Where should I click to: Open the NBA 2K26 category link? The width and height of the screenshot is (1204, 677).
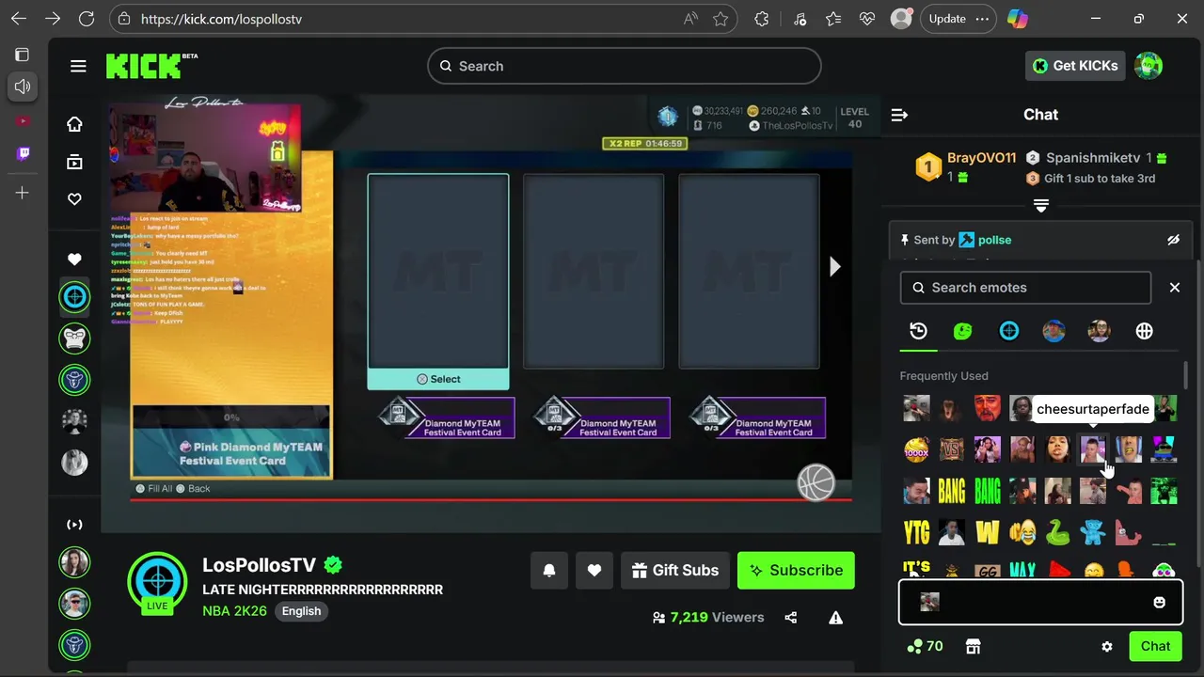tap(234, 611)
